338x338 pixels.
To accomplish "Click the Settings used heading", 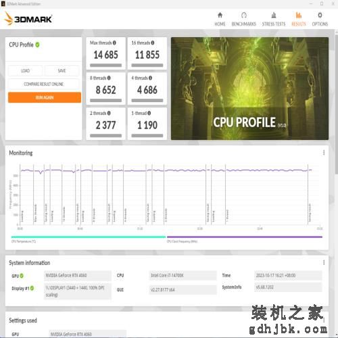I will [23, 320].
